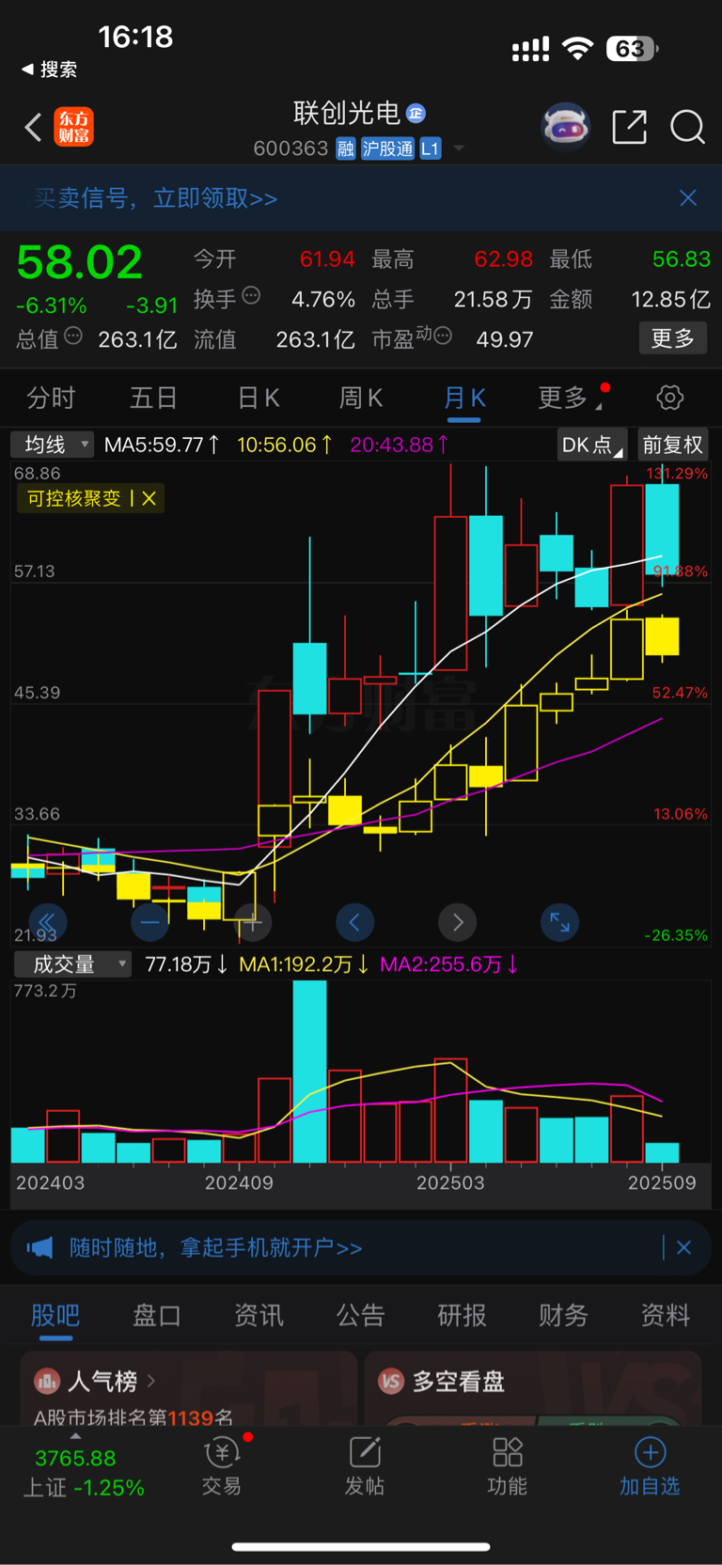The width and height of the screenshot is (722, 1565).
Task: Tap the 202503 date axis label
Action: [450, 1182]
